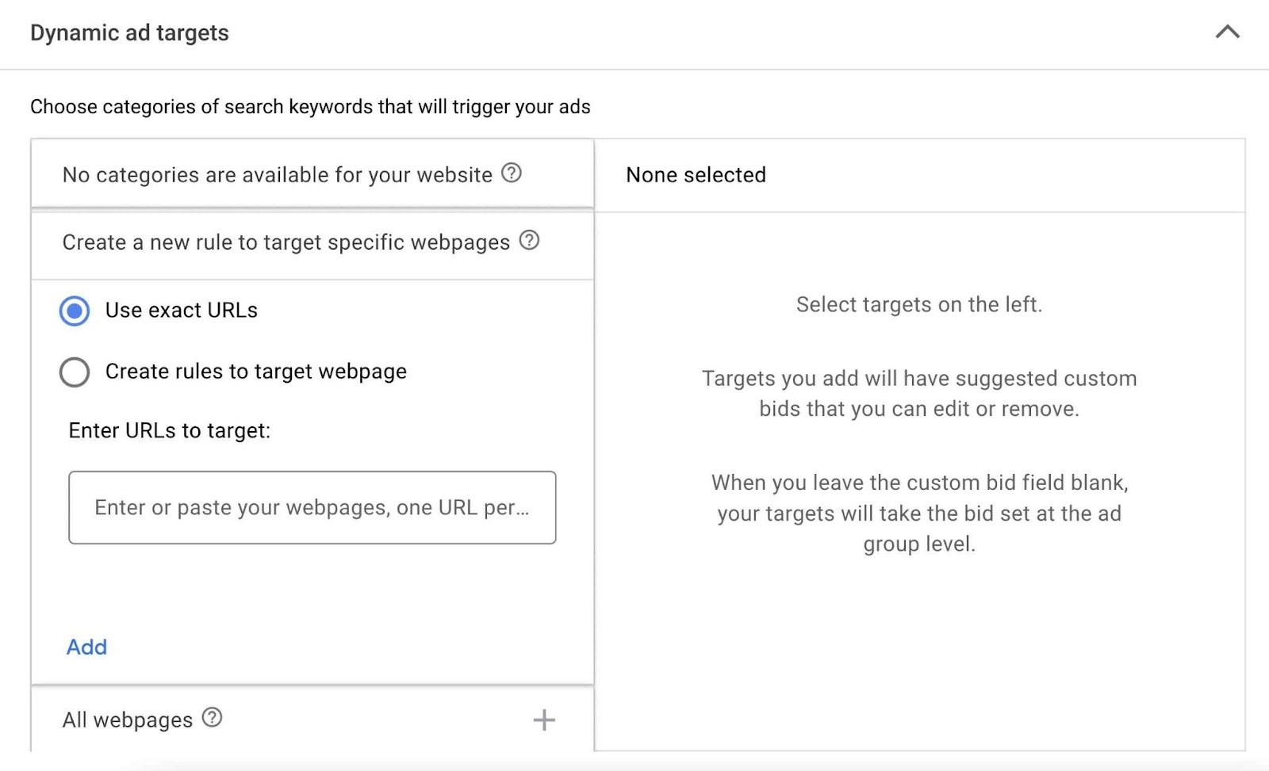Open help about targeting specific webpages rule

tap(530, 240)
